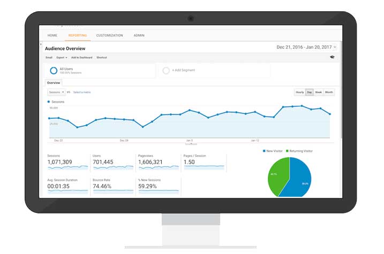Screen dimensions: 384x254
Task: Select the Pages / Session 1.50 metric
Action: (204, 162)
